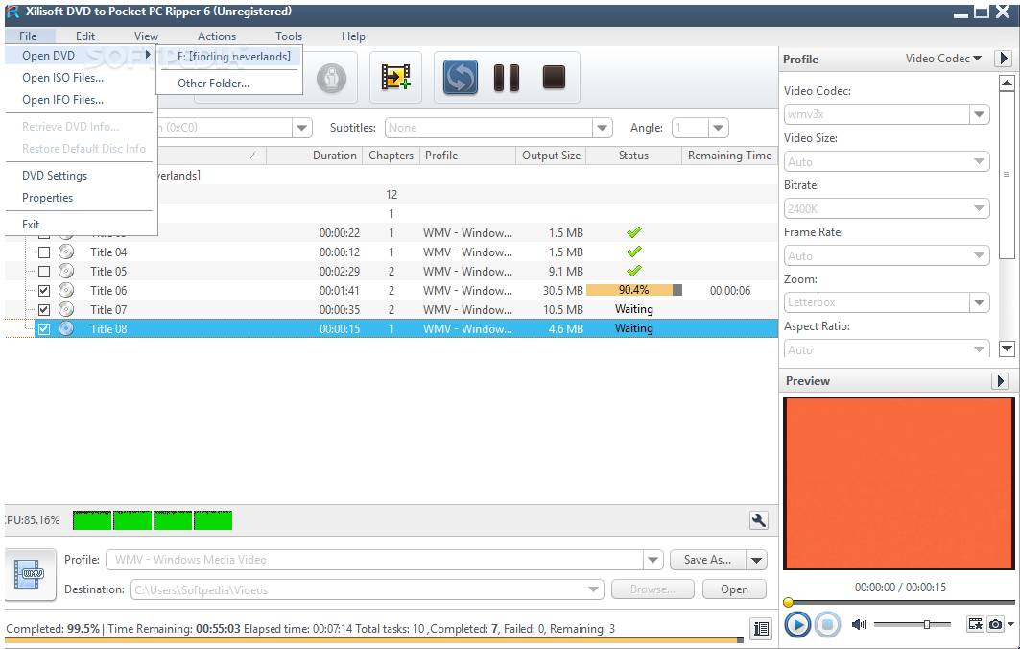Open the Subtitles dropdown
Screen dimensions: 1020x649
603,128
